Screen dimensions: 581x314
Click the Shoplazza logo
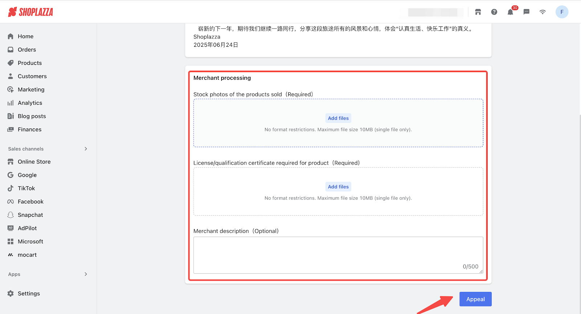[x=31, y=12]
